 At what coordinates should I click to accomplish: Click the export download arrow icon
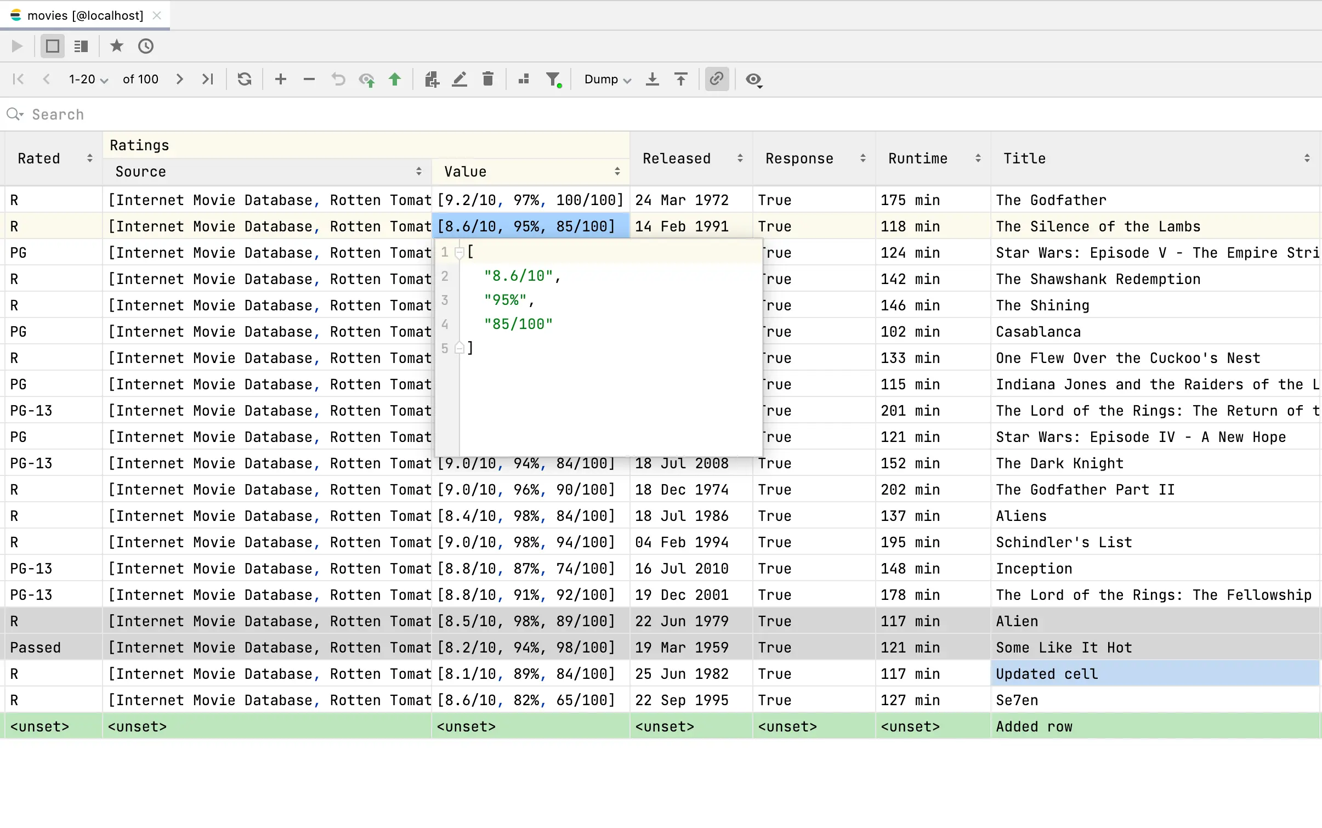click(x=652, y=80)
